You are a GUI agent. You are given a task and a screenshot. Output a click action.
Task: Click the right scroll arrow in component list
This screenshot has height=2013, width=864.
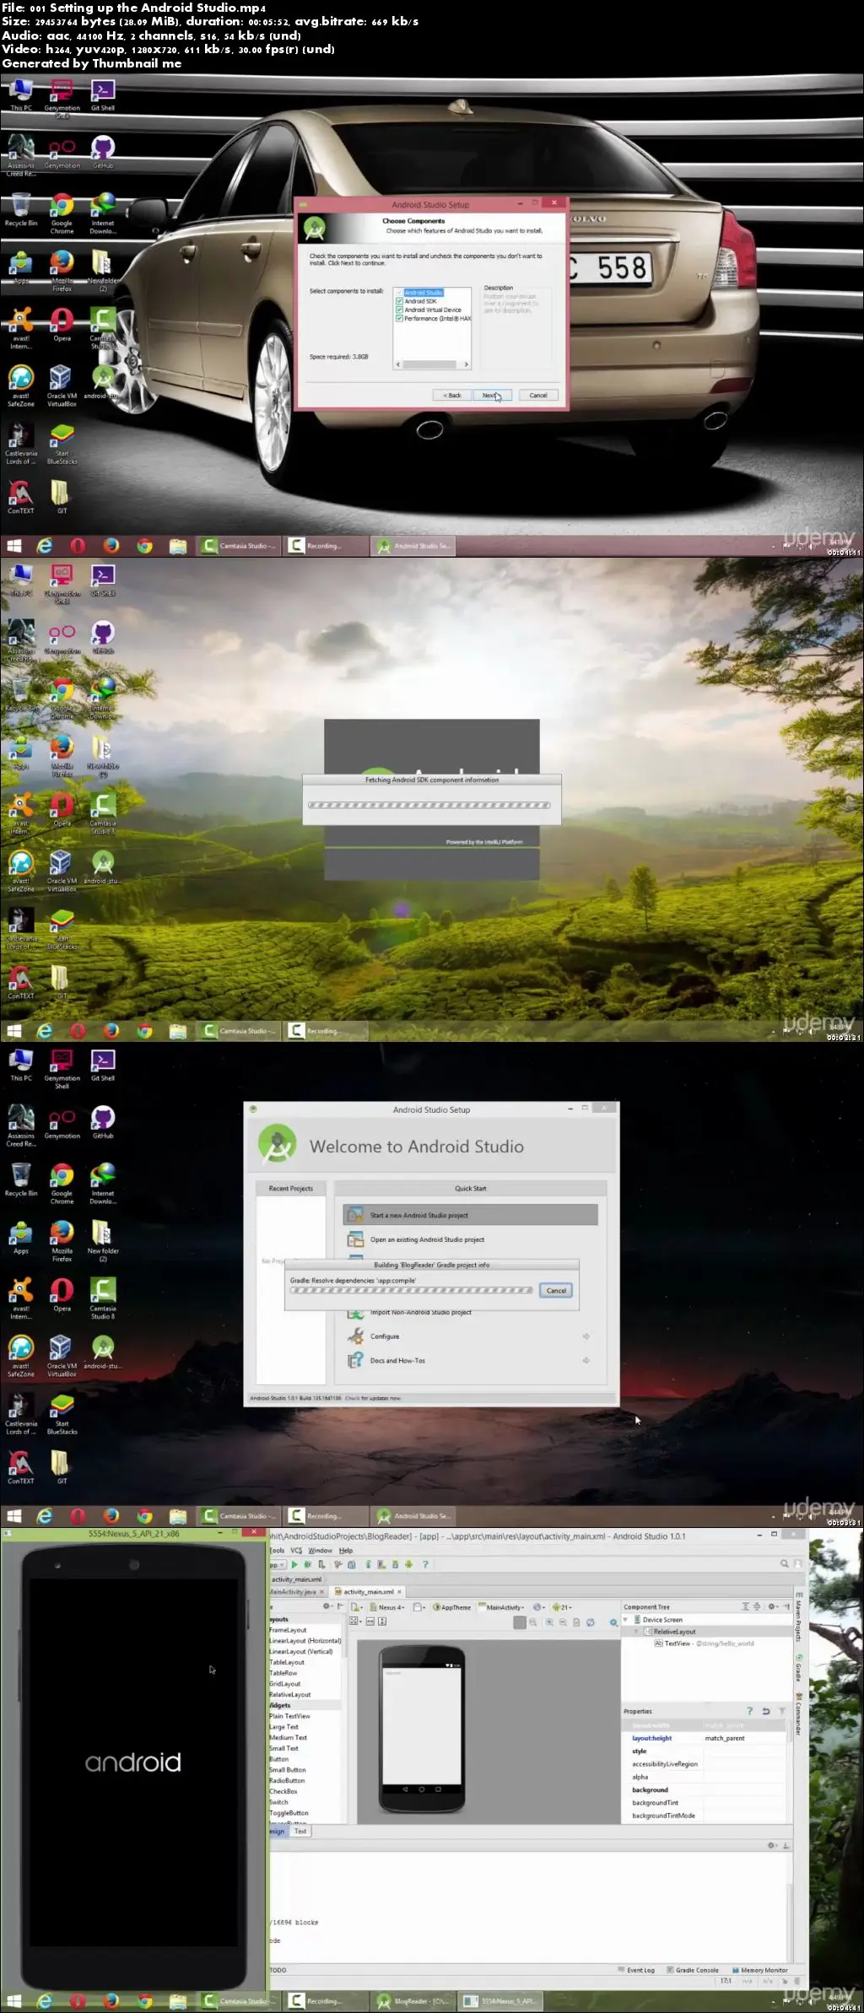[x=466, y=364]
